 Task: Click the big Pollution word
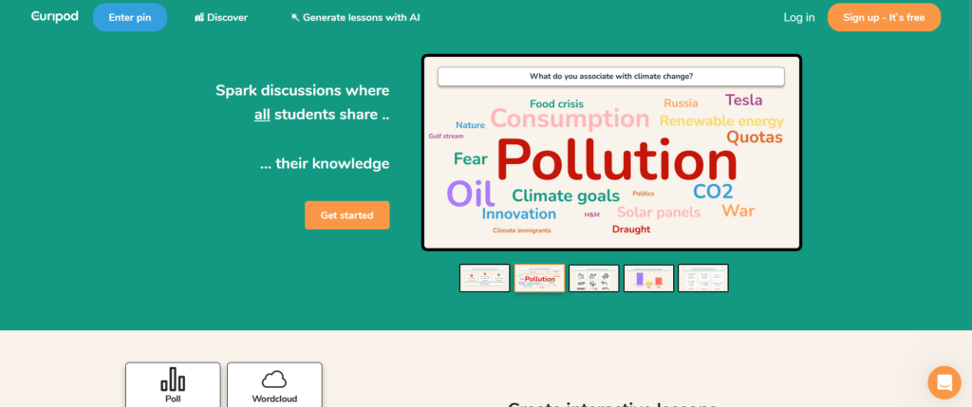[604, 159]
